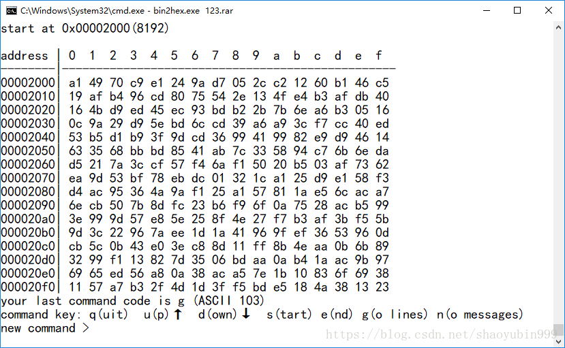Click column header '8'

click(236, 55)
